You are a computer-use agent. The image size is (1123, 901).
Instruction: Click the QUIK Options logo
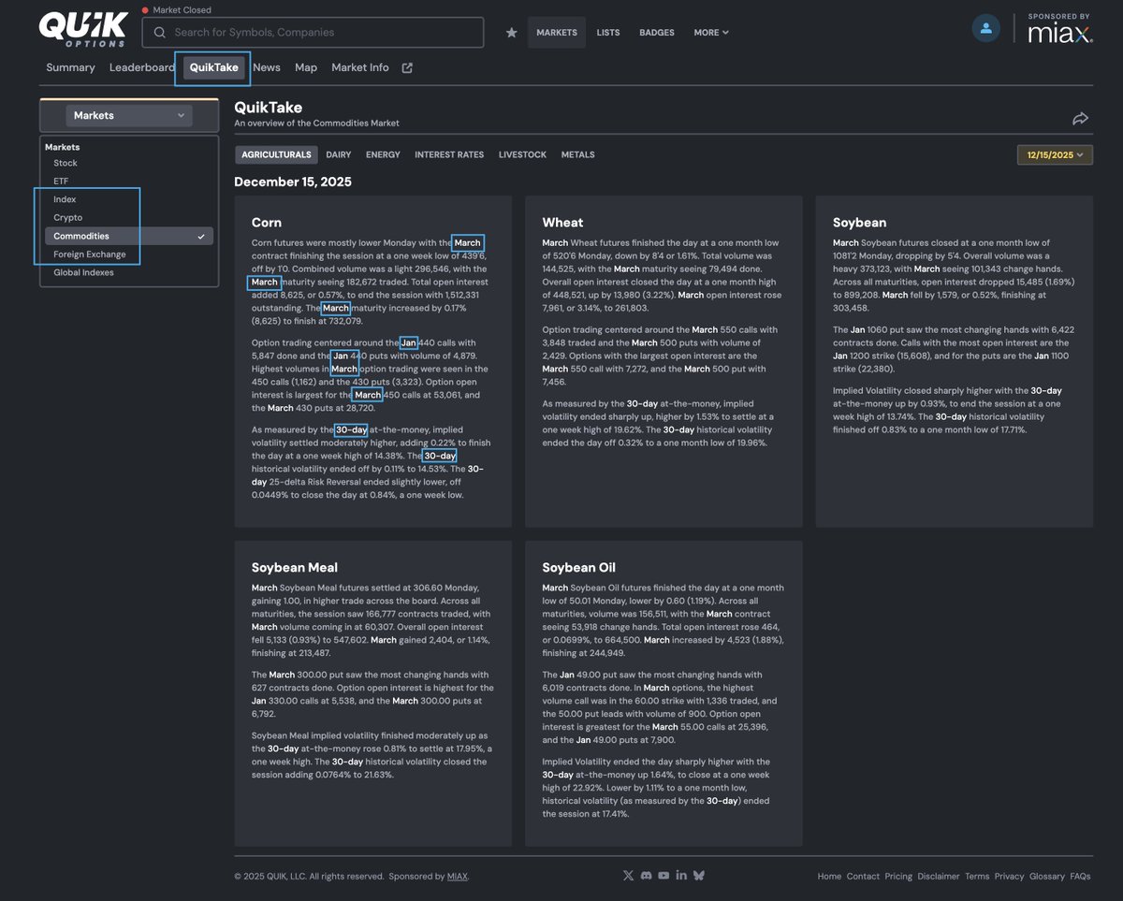82,29
